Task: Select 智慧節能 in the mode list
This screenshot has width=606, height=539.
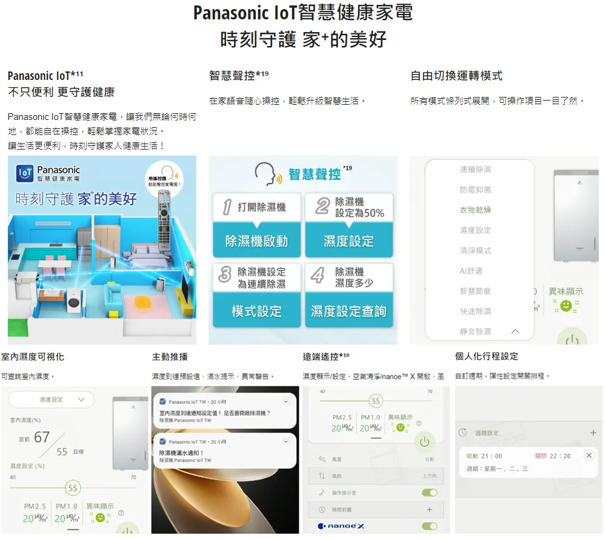Action: [475, 291]
